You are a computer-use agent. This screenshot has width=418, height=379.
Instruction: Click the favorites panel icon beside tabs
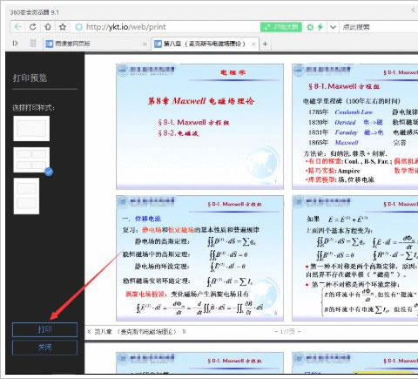[33, 44]
